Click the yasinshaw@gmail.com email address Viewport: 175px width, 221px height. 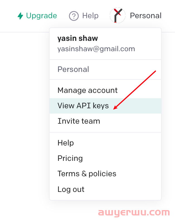[x=96, y=49]
